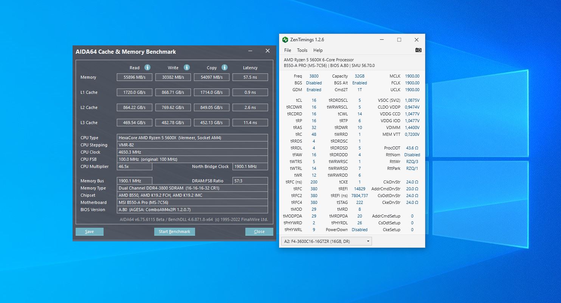Click the DRAM:FSB Ratio value 57:3
Image resolution: width=561 pixels, height=303 pixels.
250,181
